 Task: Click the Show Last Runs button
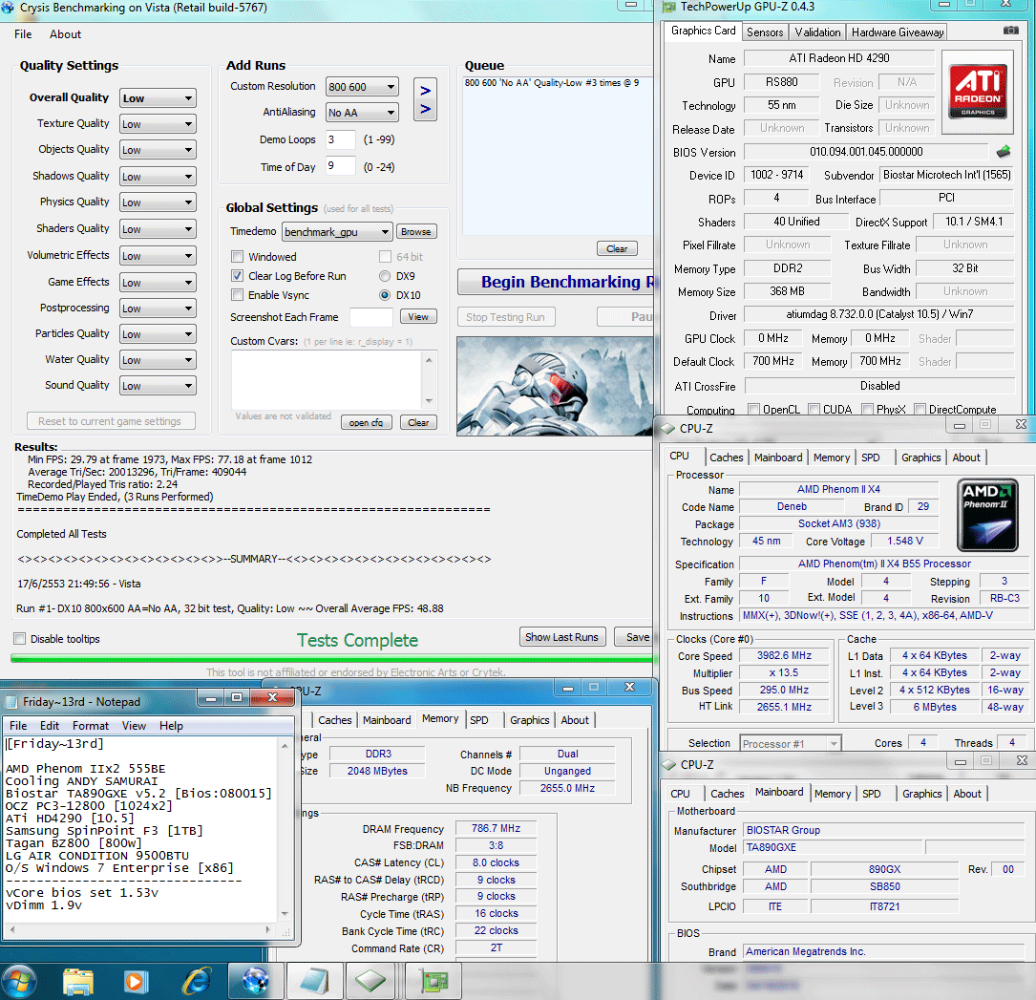pyautogui.click(x=562, y=637)
